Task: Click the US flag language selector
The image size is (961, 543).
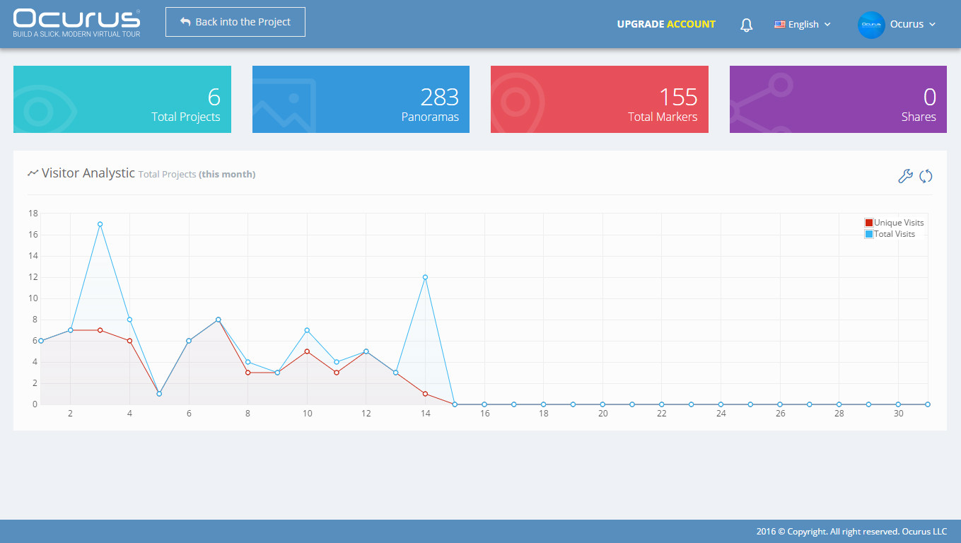Action: [780, 24]
